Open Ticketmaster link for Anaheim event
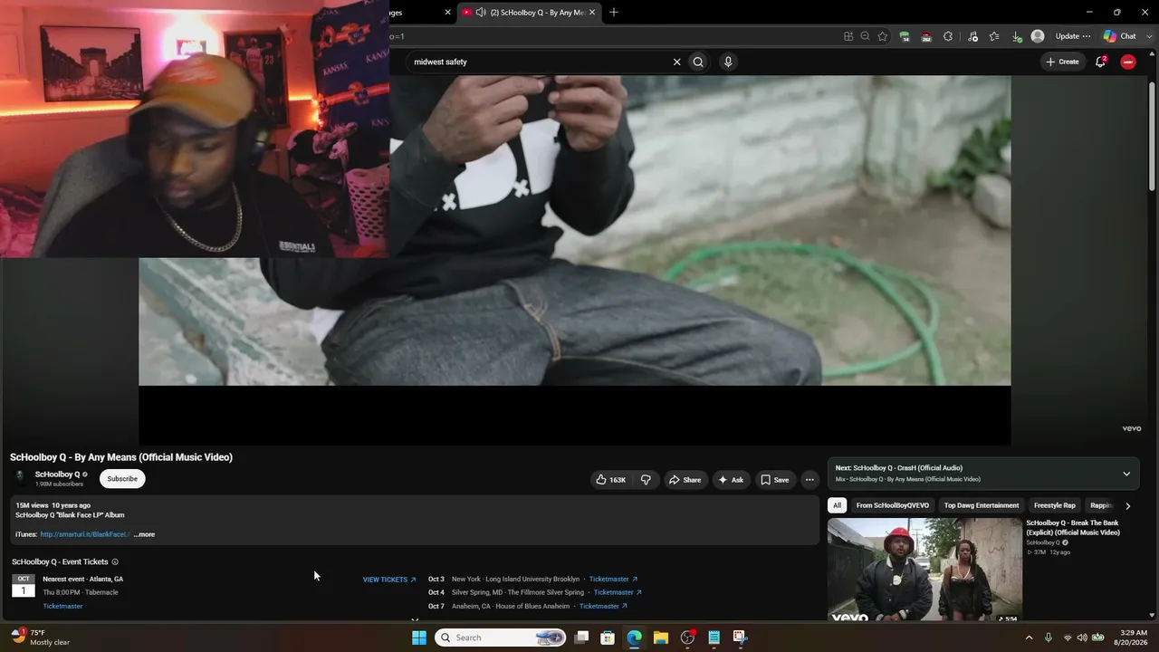The image size is (1159, 652). [x=603, y=606]
